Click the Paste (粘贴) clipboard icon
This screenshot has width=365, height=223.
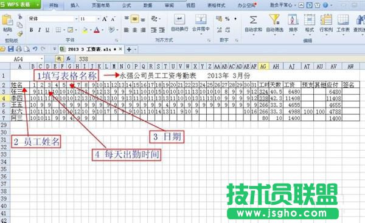click(7, 20)
